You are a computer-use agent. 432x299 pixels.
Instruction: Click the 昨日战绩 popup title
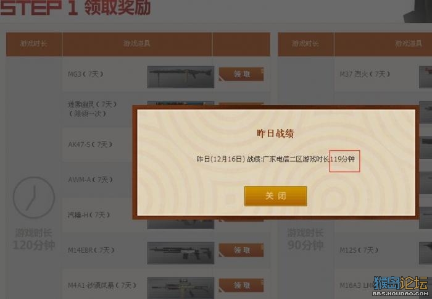coord(275,133)
